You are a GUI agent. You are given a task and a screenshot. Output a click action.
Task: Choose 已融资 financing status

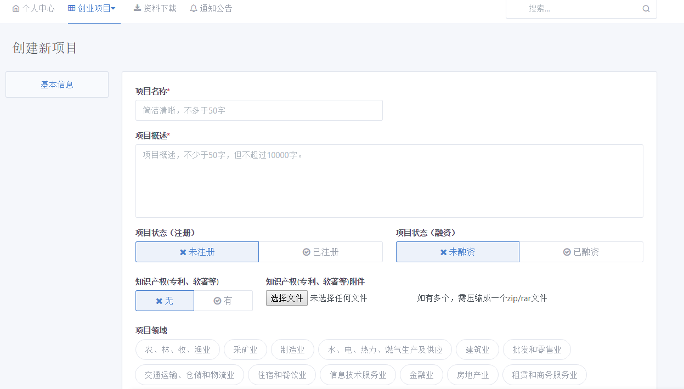tap(581, 252)
